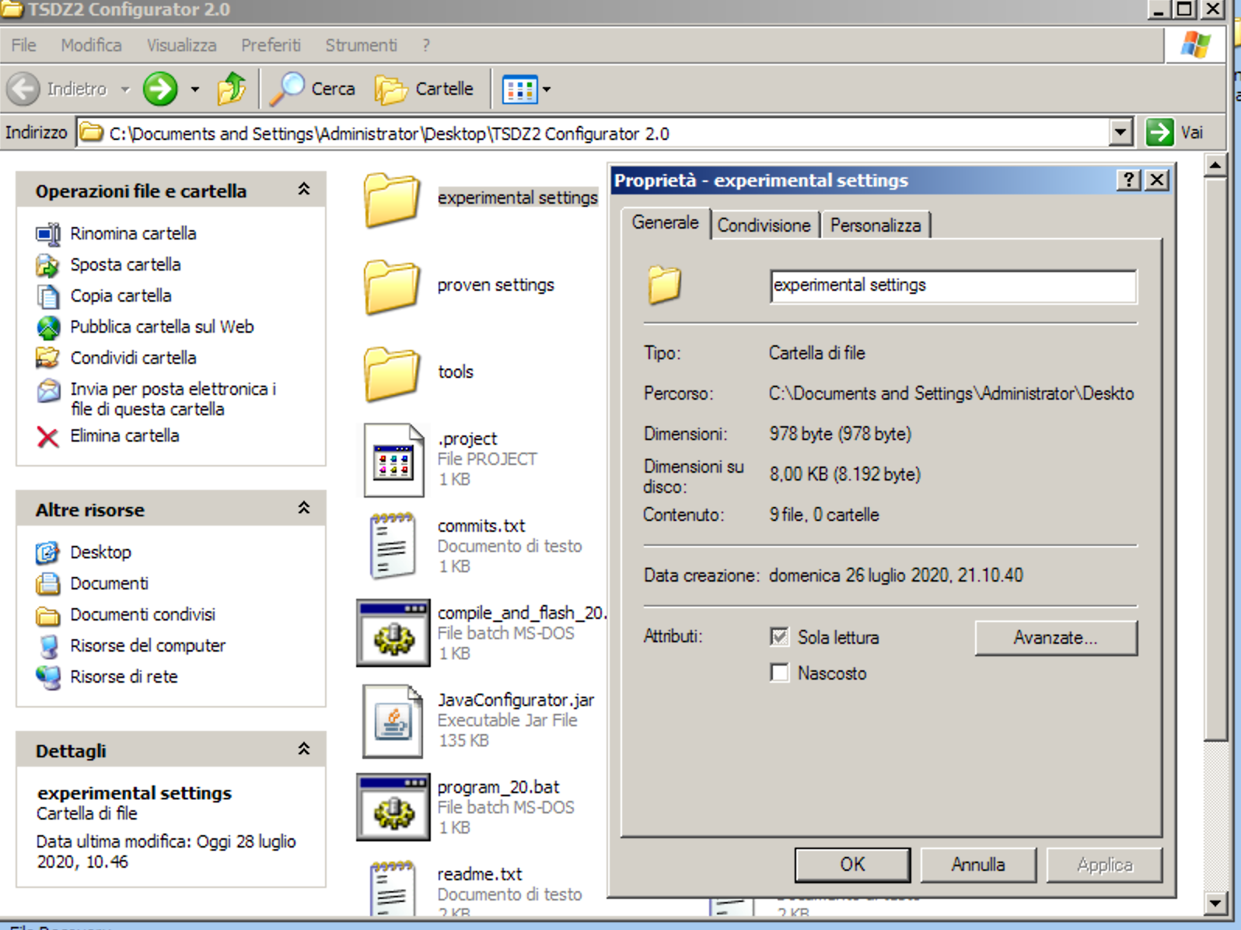1241x930 pixels.
Task: Open the forward history dropdown arrow
Action: click(x=194, y=89)
